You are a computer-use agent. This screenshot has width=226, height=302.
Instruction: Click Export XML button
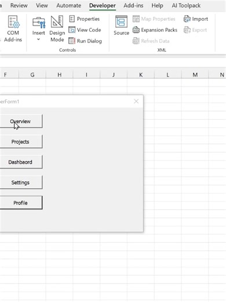click(x=195, y=30)
